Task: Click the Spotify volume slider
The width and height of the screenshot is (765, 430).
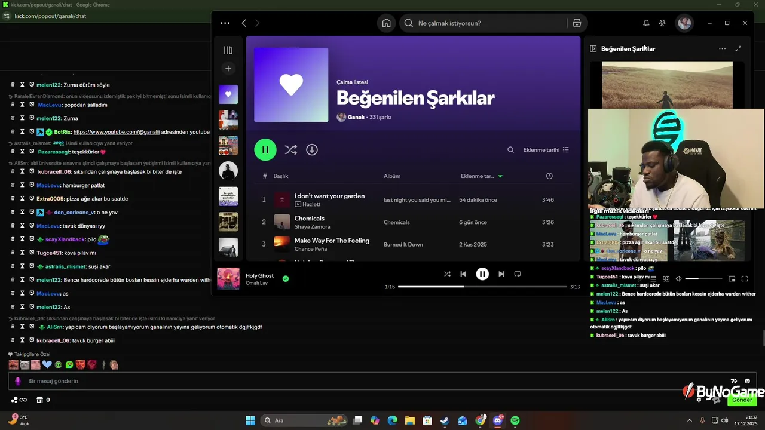Action: [703, 279]
